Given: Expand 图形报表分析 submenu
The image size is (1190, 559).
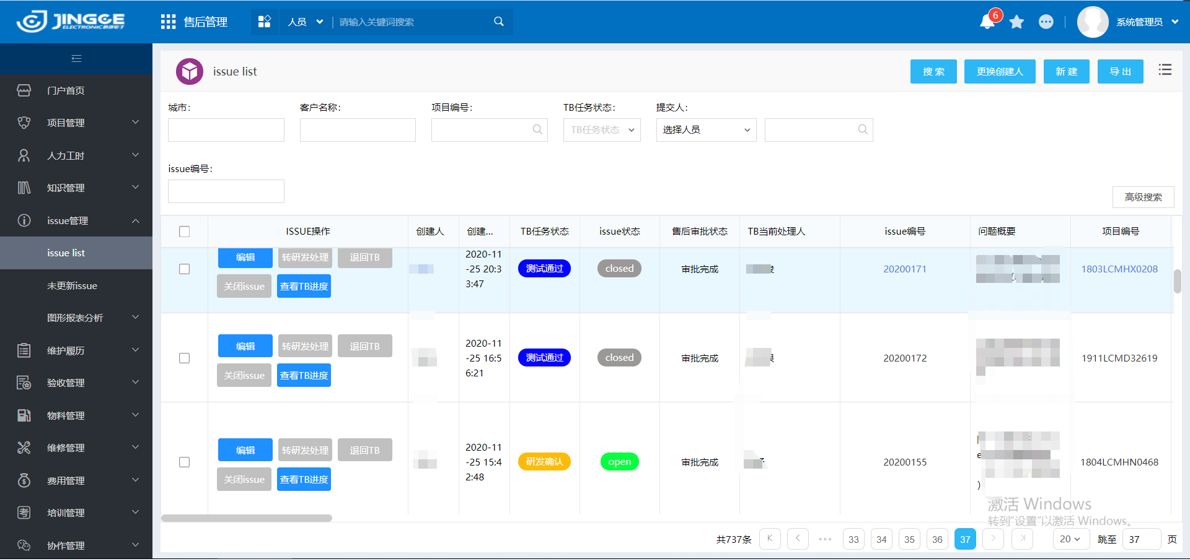Looking at the screenshot, I should pos(76,318).
